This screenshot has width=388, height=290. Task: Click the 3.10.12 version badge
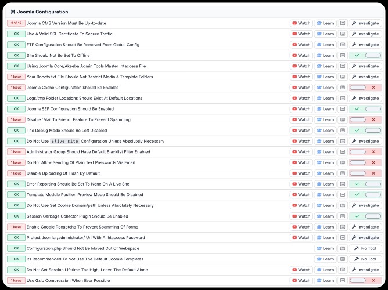click(16, 23)
